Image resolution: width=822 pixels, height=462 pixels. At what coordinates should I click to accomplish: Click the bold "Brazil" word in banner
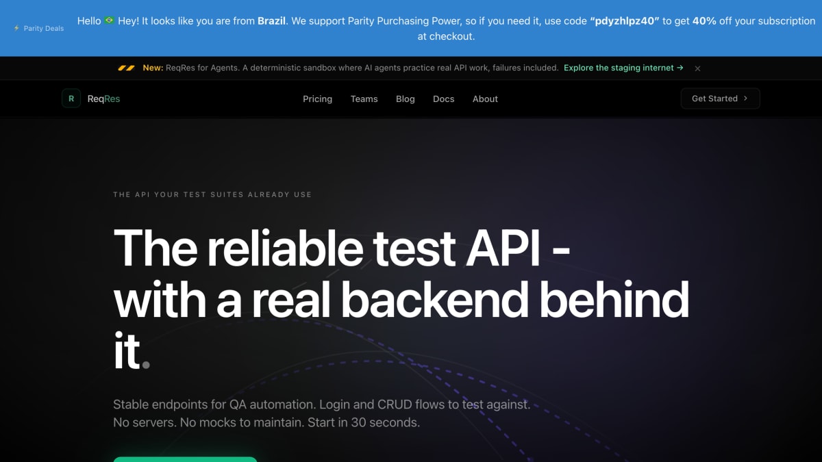(x=271, y=21)
